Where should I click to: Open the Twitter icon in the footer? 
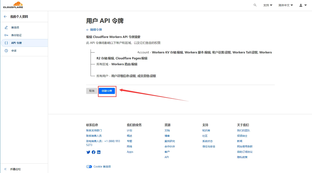[88, 152]
